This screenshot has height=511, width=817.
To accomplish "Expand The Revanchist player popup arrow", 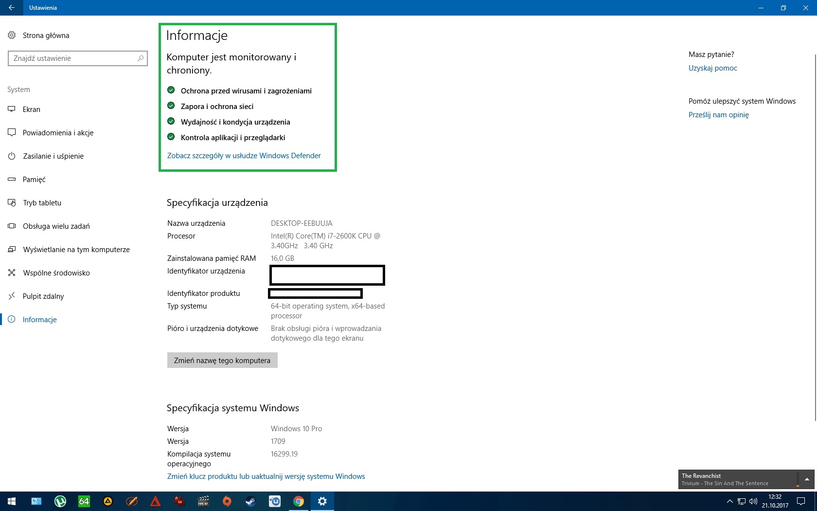I will [807, 479].
